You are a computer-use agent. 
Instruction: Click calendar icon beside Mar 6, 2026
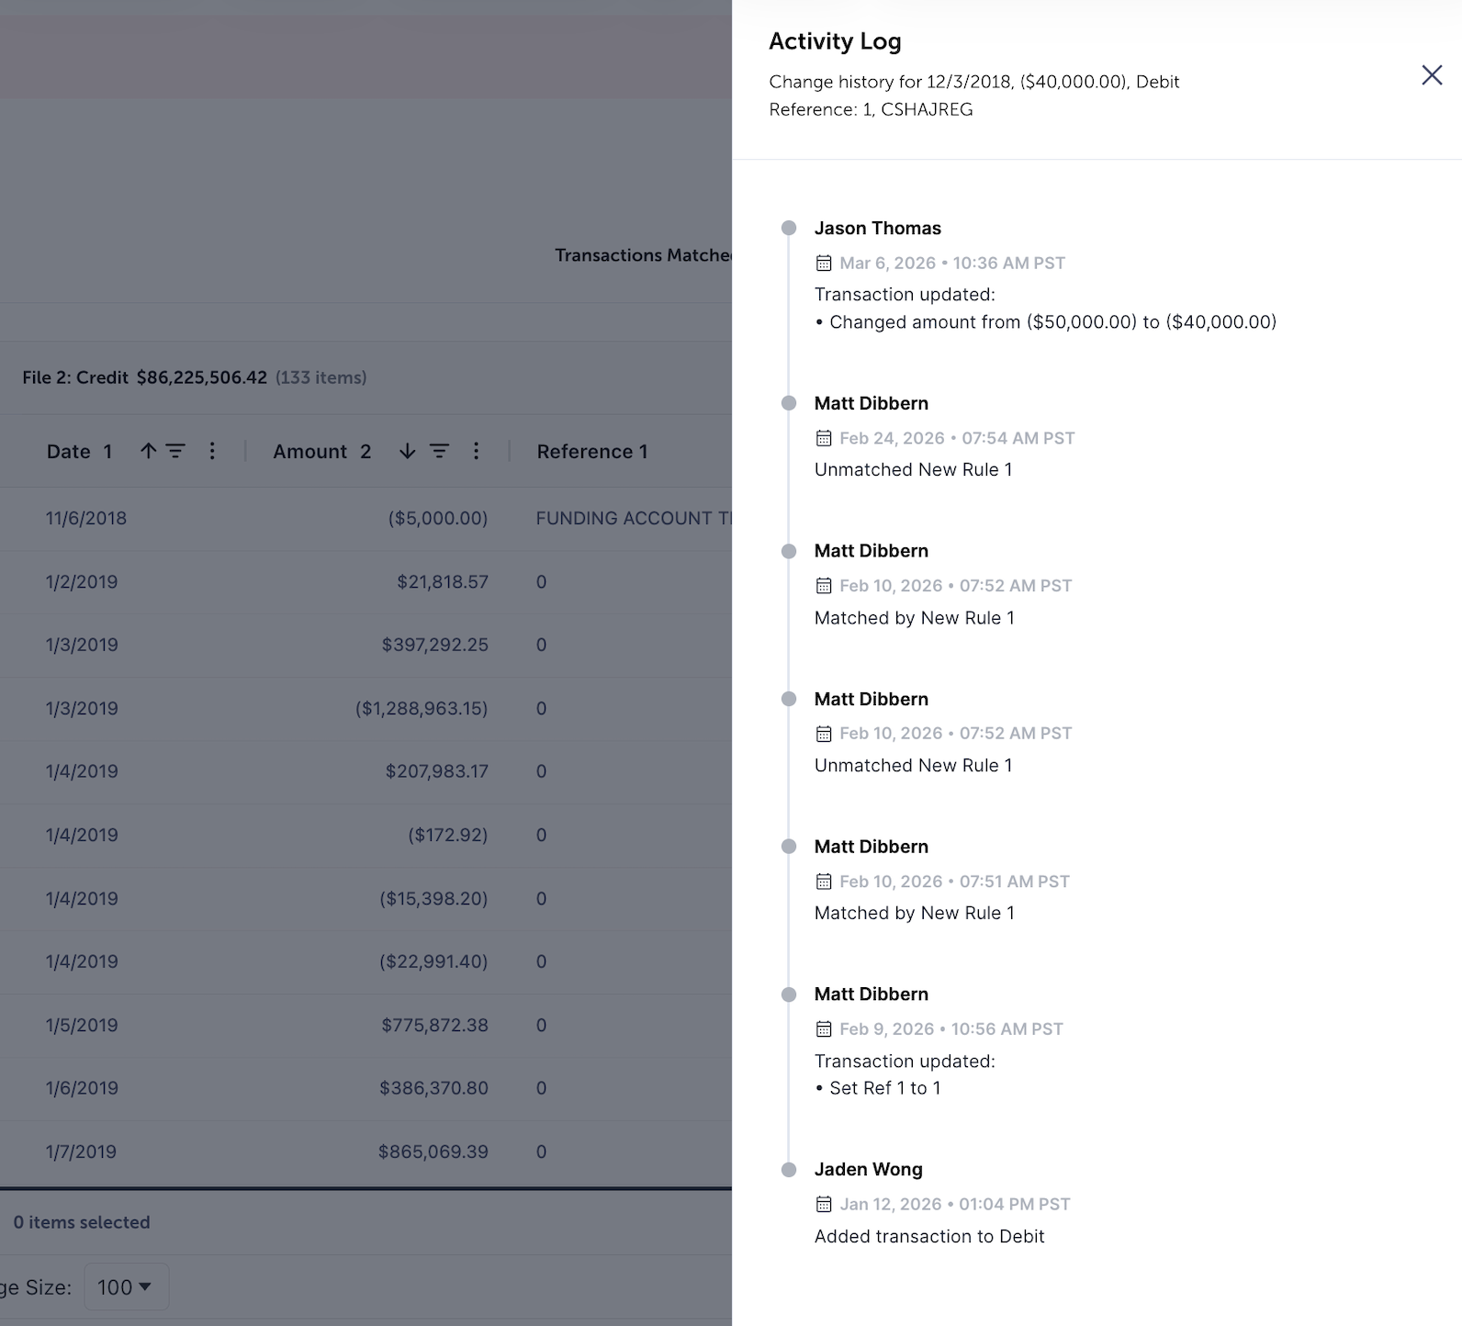pos(824,264)
